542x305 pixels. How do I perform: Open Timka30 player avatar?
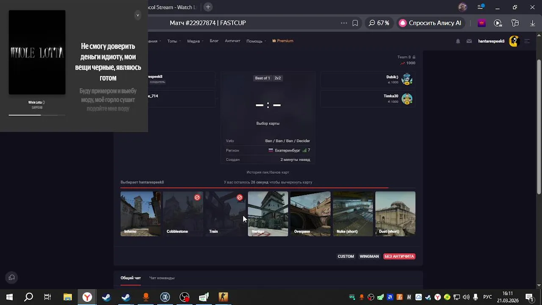407,99
